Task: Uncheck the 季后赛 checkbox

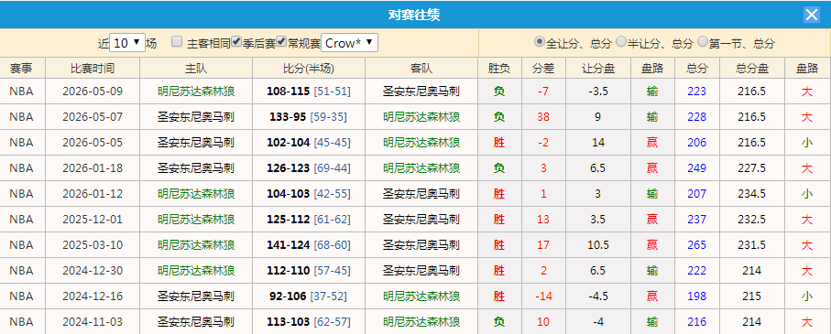Action: click(x=237, y=41)
